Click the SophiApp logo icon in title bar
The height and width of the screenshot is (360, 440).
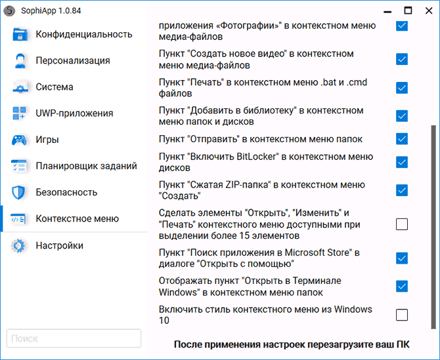(x=9, y=11)
